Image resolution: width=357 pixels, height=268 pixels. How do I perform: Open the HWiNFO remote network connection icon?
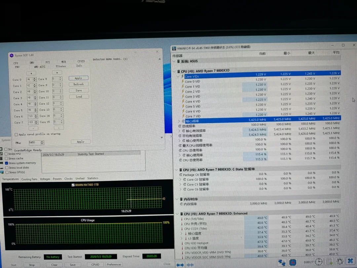click(x=282, y=262)
